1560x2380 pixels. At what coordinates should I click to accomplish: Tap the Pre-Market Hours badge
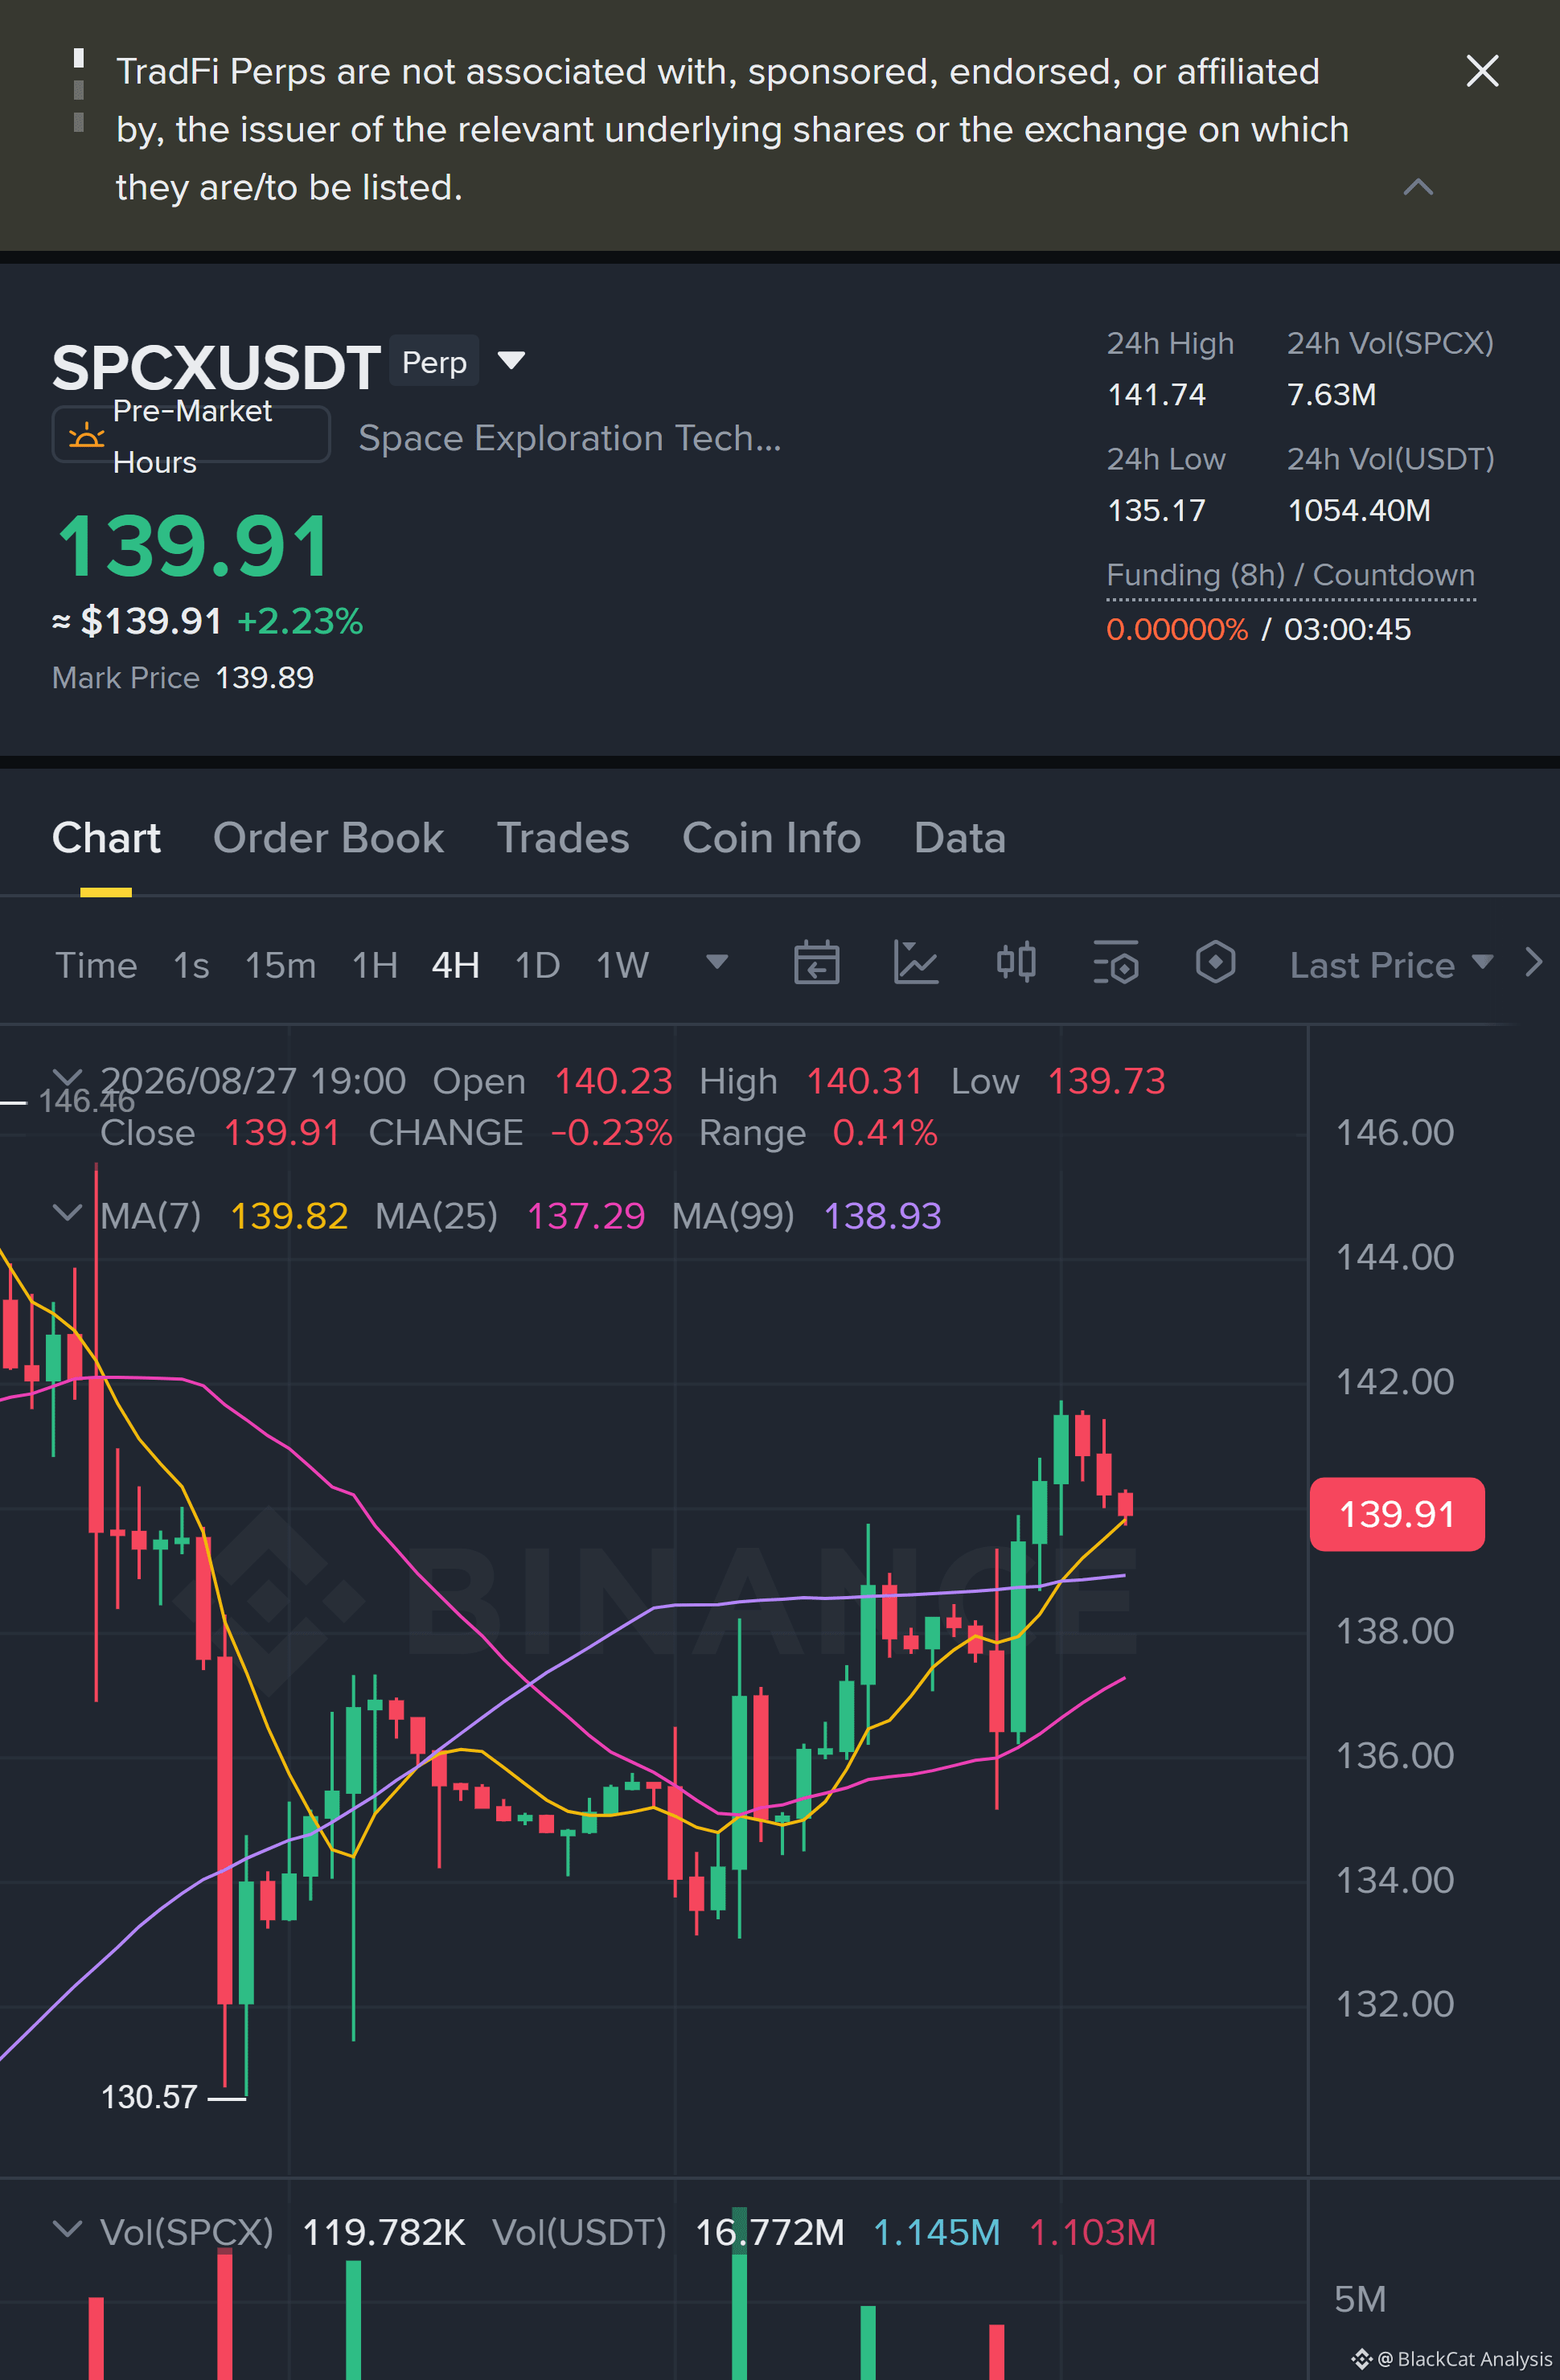[x=190, y=435]
